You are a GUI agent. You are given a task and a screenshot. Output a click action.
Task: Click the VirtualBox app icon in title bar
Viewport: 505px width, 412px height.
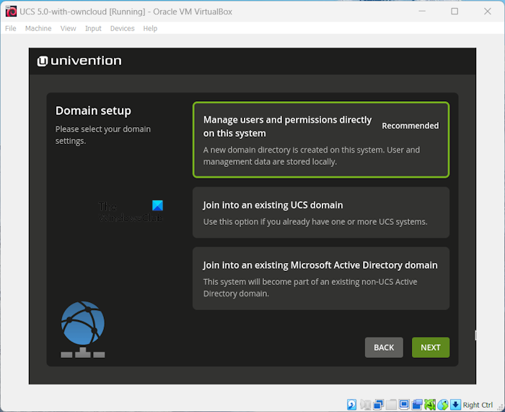coord(10,11)
